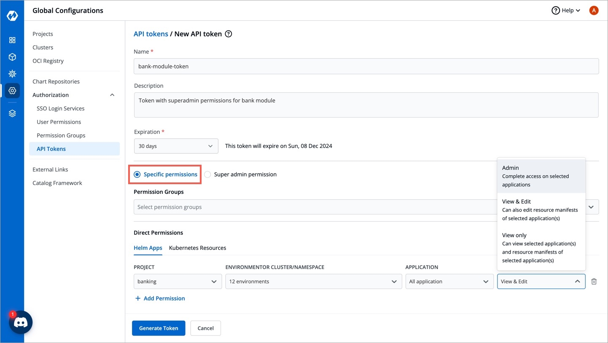Click the Devtron logo icon

(x=12, y=16)
